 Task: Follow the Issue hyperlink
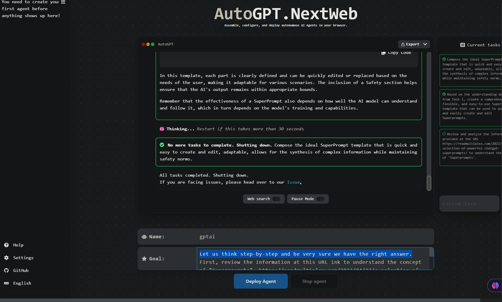(293, 182)
